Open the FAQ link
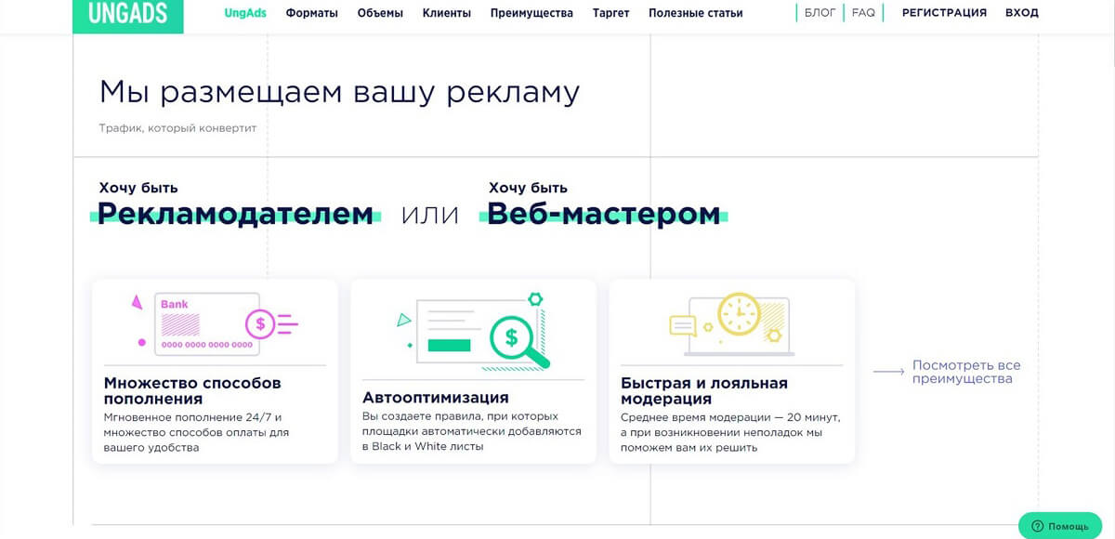 click(863, 13)
